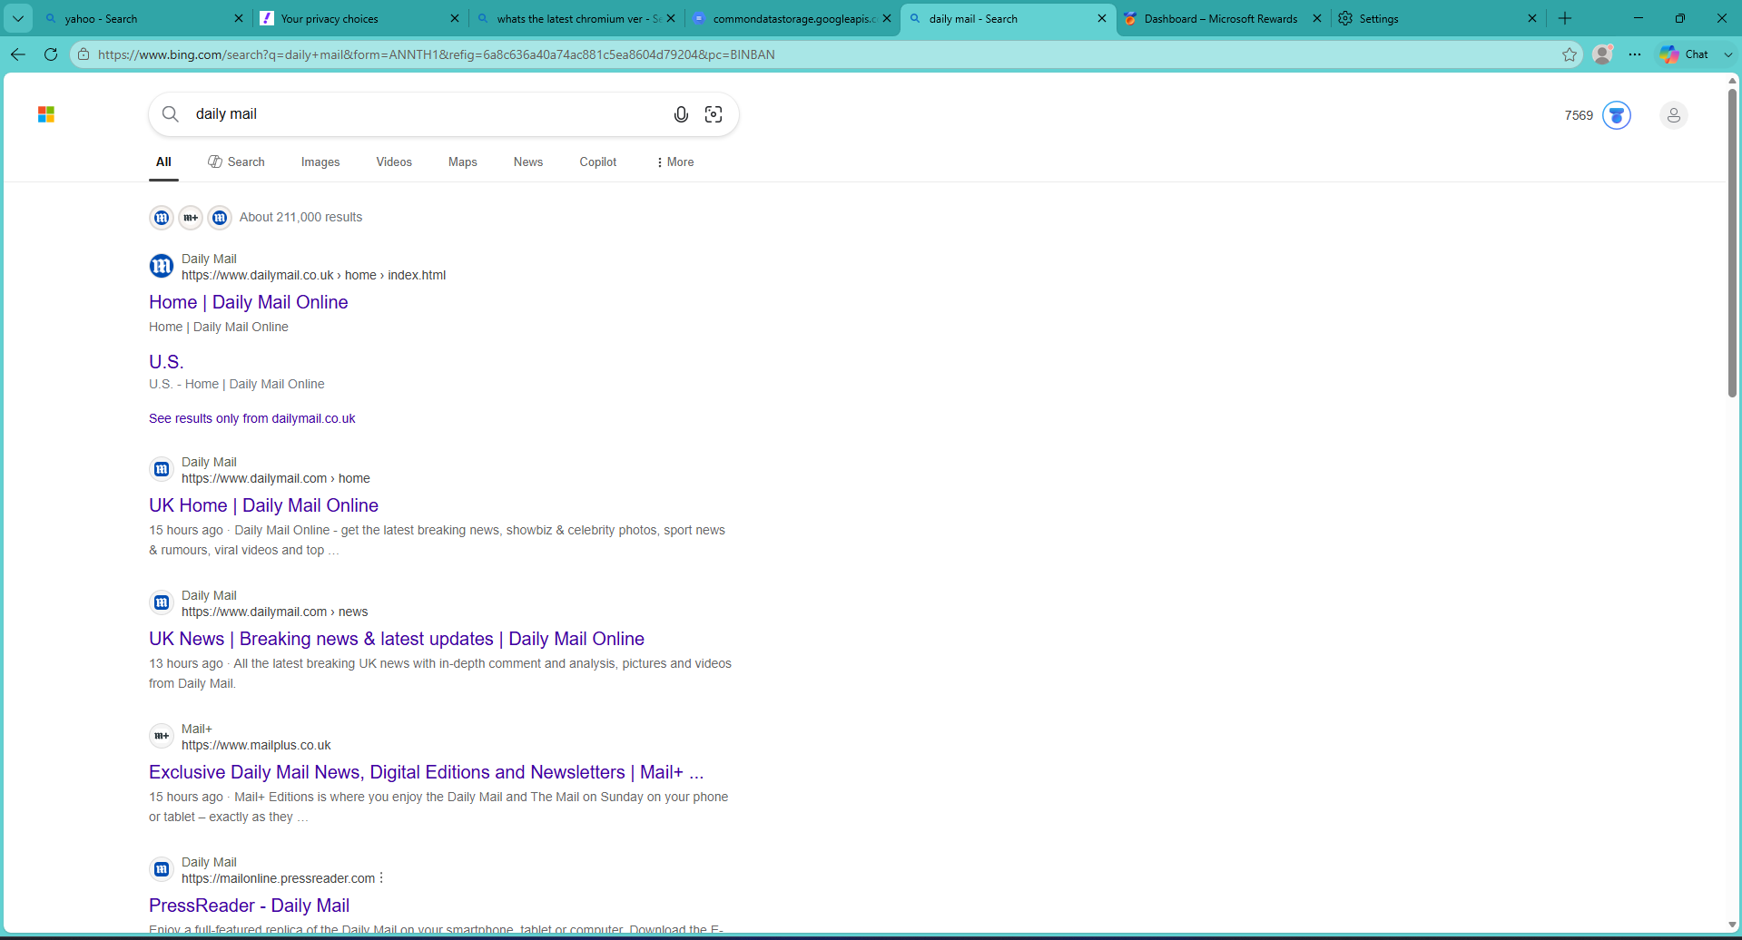The width and height of the screenshot is (1742, 940).
Task: Open the browser Settings and more menu
Action: click(1635, 54)
